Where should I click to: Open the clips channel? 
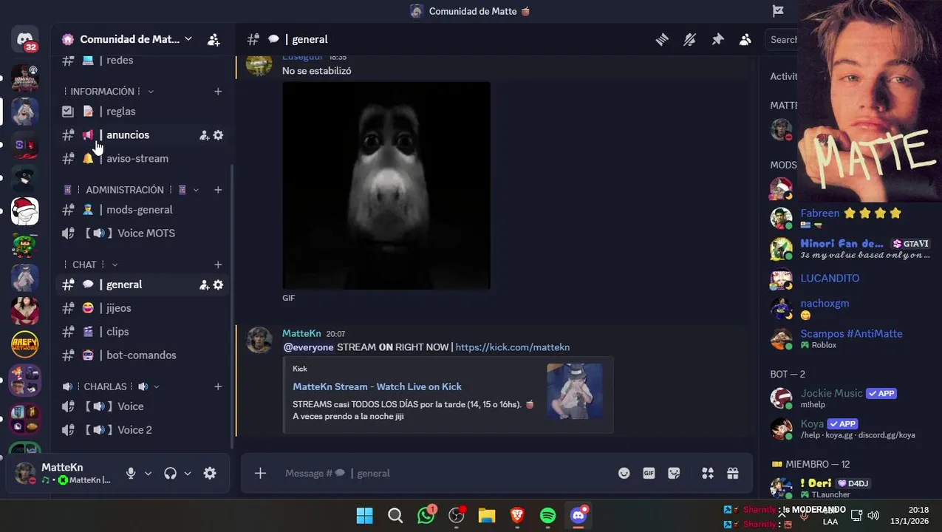pos(143,332)
